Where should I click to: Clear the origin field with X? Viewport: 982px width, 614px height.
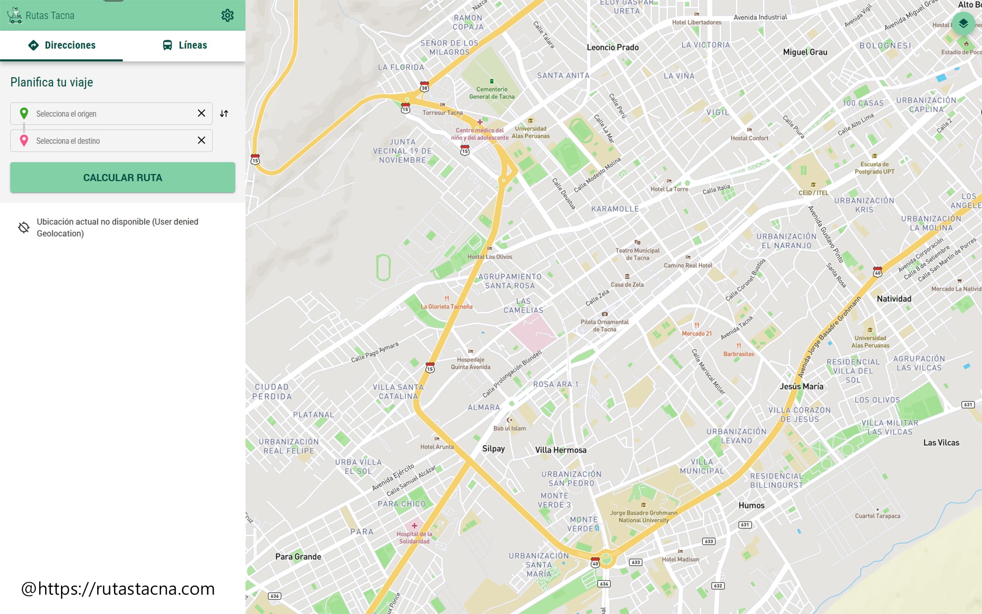[201, 113]
